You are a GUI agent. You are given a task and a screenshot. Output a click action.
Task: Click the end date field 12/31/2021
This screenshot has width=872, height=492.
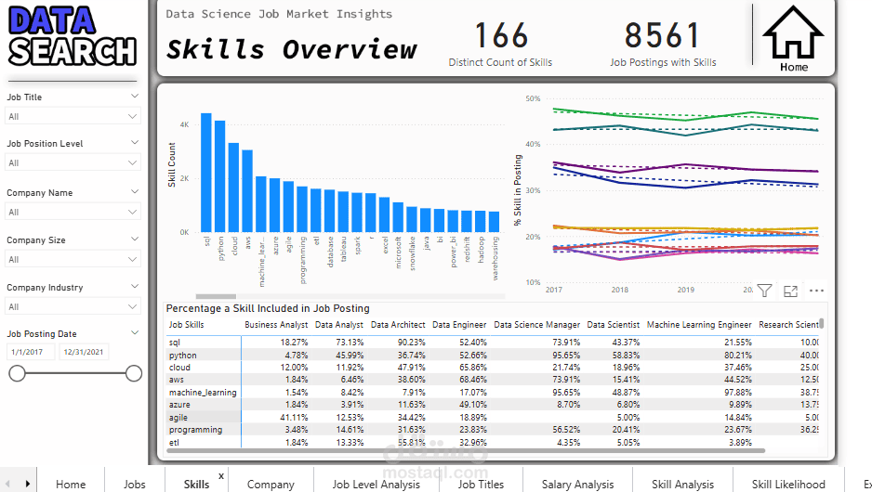click(x=84, y=352)
